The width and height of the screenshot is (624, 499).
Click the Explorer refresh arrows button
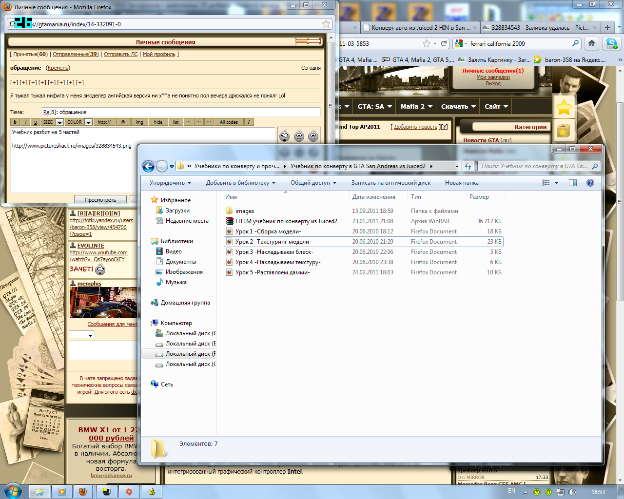click(468, 166)
